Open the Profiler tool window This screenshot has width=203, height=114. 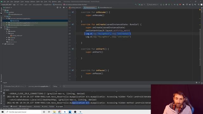(x=37, y=106)
